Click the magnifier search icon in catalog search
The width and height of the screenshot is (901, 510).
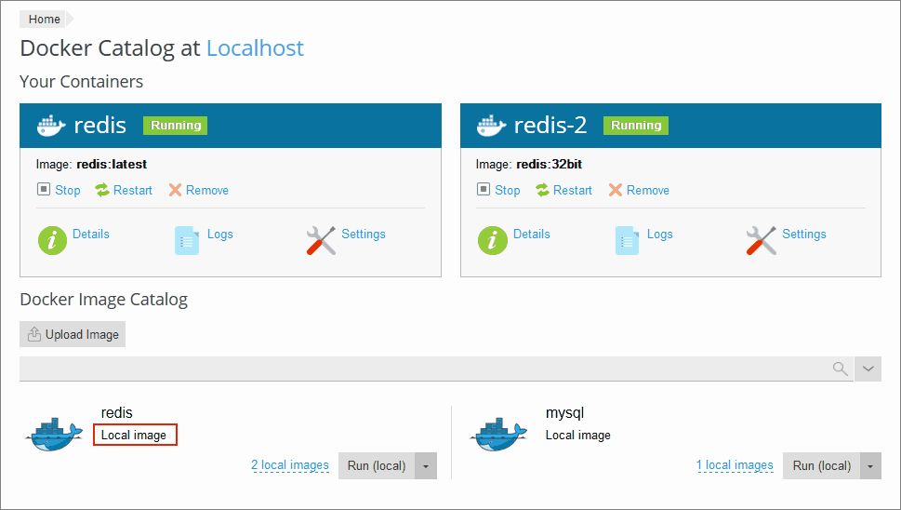point(840,369)
